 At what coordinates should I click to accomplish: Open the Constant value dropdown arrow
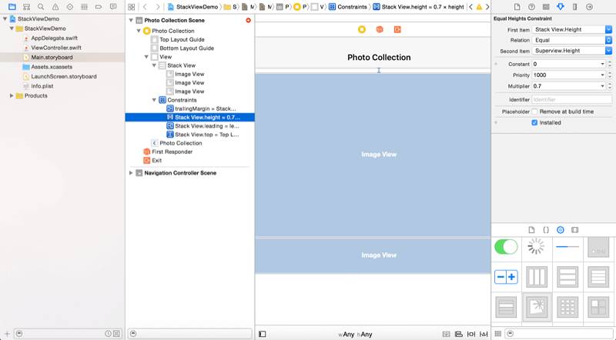[x=602, y=64]
